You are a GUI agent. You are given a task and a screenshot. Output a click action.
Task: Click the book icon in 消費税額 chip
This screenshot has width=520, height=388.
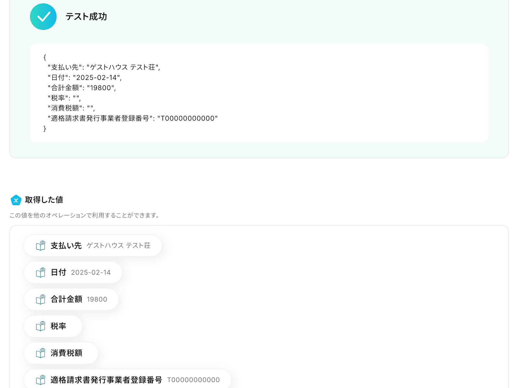click(x=41, y=353)
